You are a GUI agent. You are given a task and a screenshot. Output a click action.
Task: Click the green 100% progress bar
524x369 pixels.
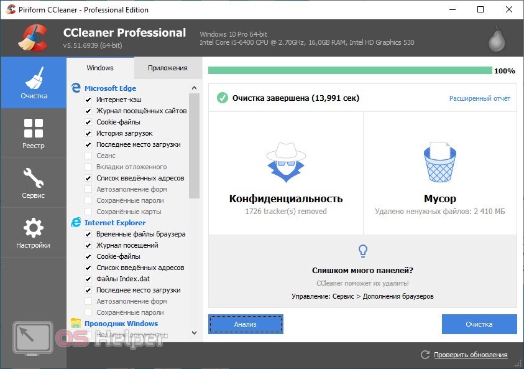pyautogui.click(x=350, y=70)
